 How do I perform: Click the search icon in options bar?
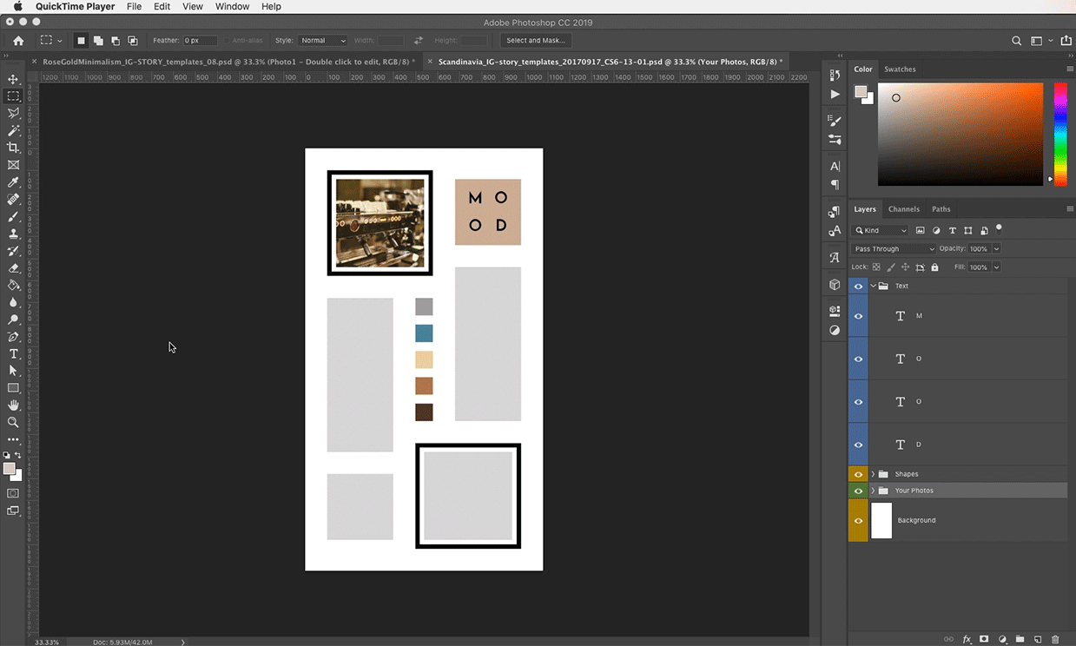coord(1017,41)
